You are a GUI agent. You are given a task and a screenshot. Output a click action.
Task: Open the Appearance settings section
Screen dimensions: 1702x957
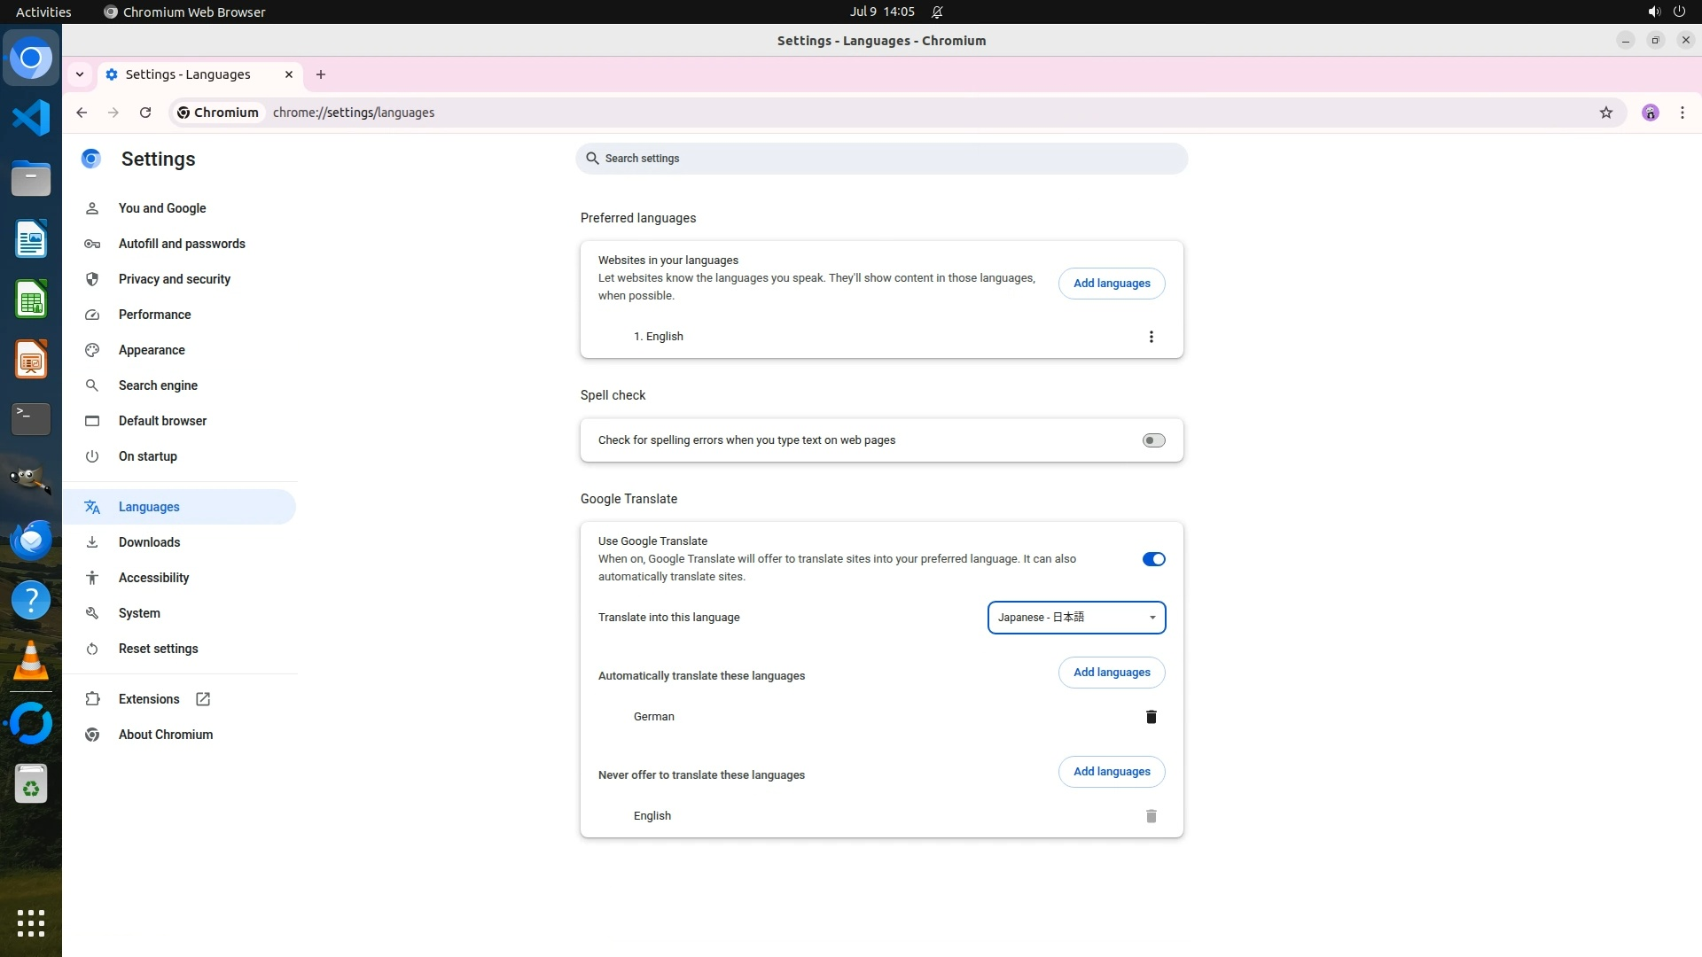click(152, 350)
